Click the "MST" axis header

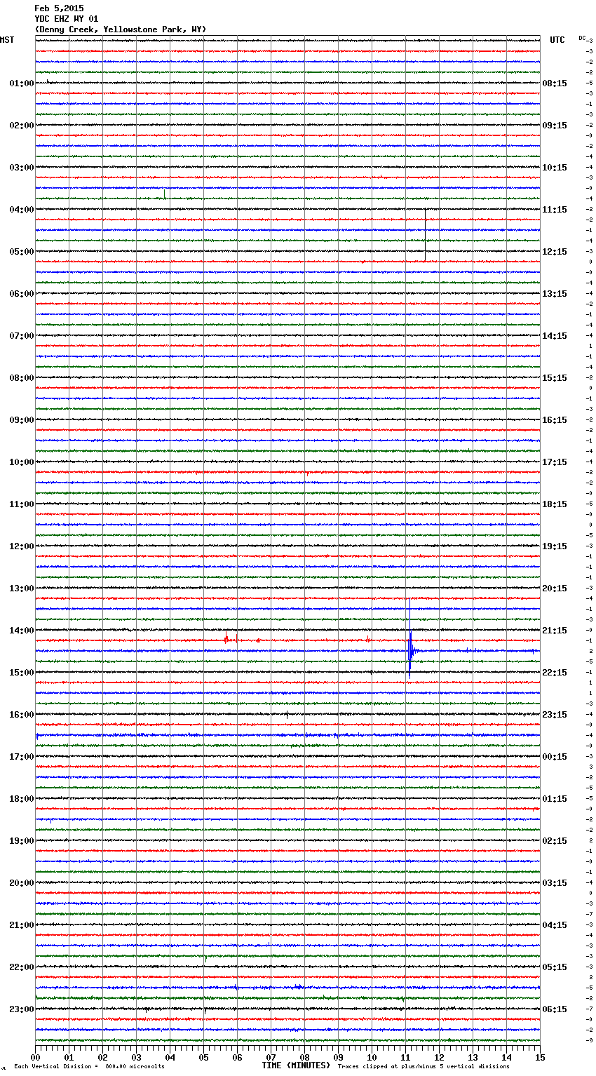pos(7,40)
